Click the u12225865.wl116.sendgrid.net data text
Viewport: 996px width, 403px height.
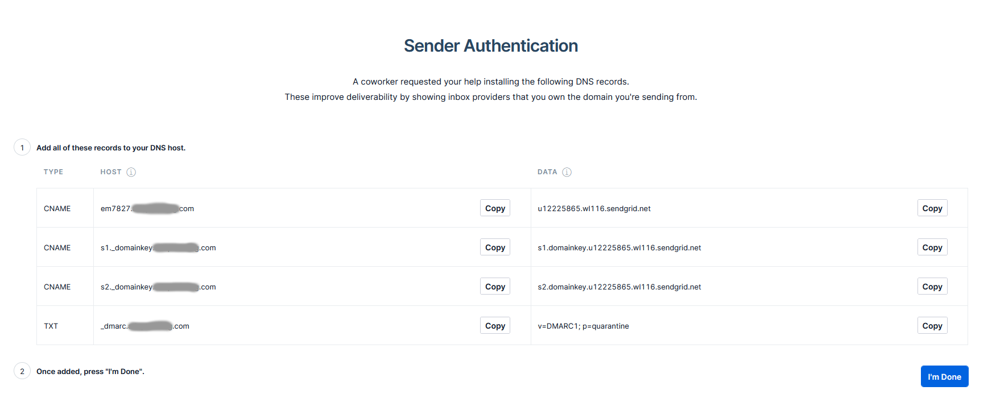(594, 209)
